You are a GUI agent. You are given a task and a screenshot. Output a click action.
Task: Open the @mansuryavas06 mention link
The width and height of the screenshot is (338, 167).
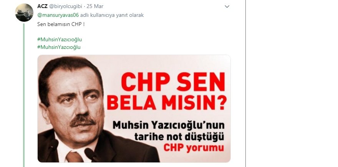[x=58, y=15]
